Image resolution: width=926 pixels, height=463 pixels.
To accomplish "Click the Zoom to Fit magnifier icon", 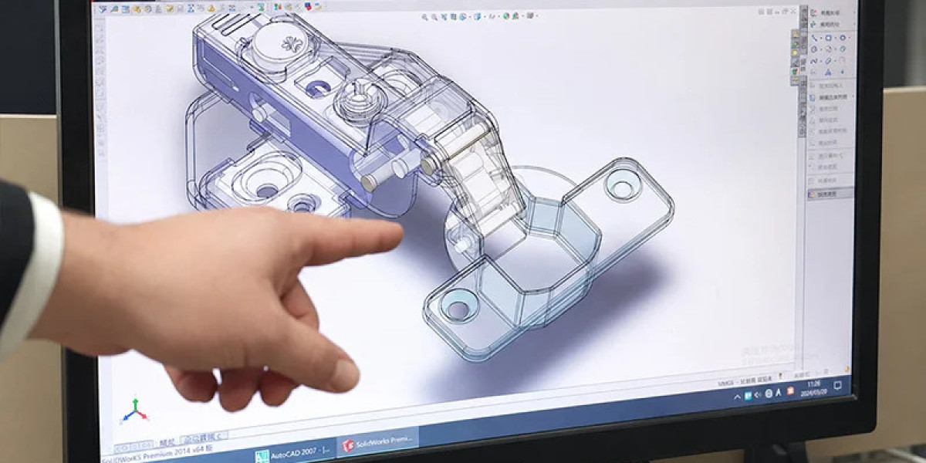I will [x=424, y=16].
